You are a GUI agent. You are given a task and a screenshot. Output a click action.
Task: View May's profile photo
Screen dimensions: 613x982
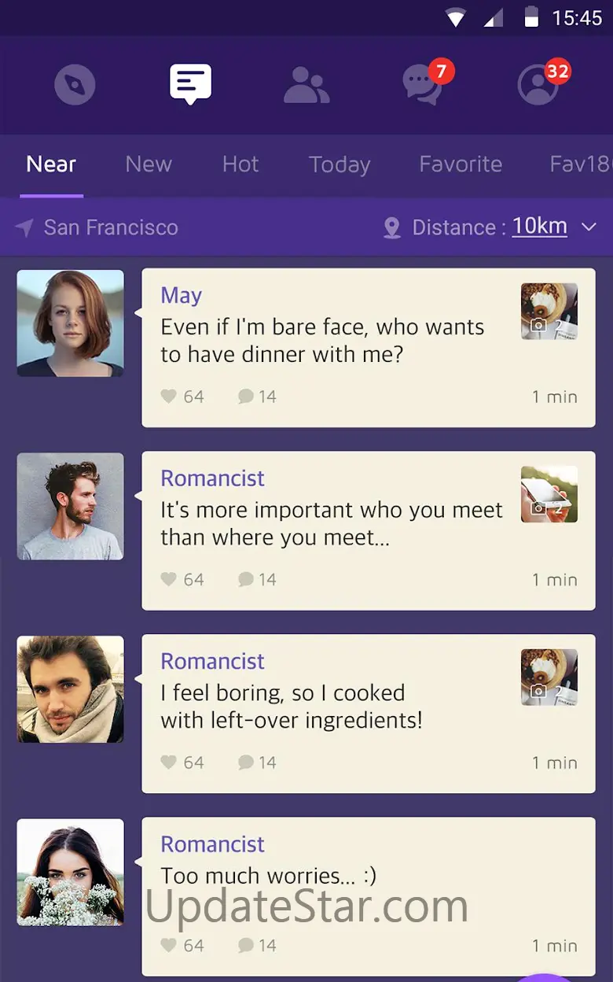click(x=71, y=323)
